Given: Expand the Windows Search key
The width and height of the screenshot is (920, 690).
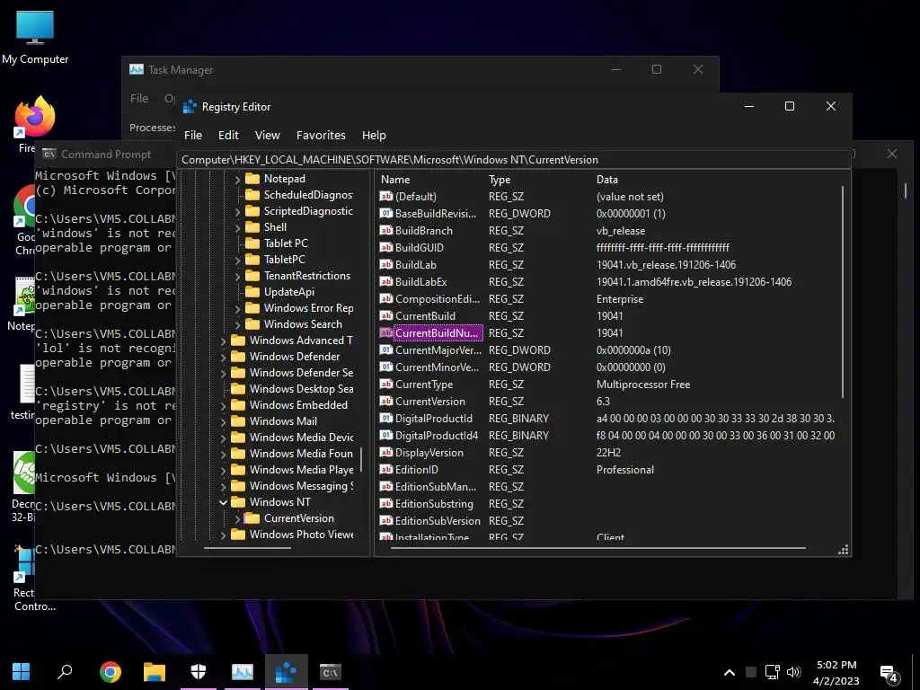Looking at the screenshot, I should 237,324.
